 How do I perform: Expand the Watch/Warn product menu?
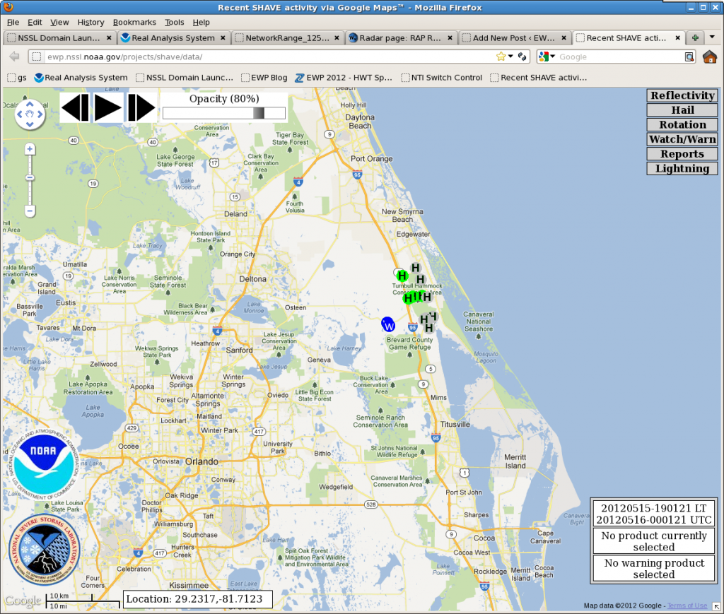click(682, 139)
